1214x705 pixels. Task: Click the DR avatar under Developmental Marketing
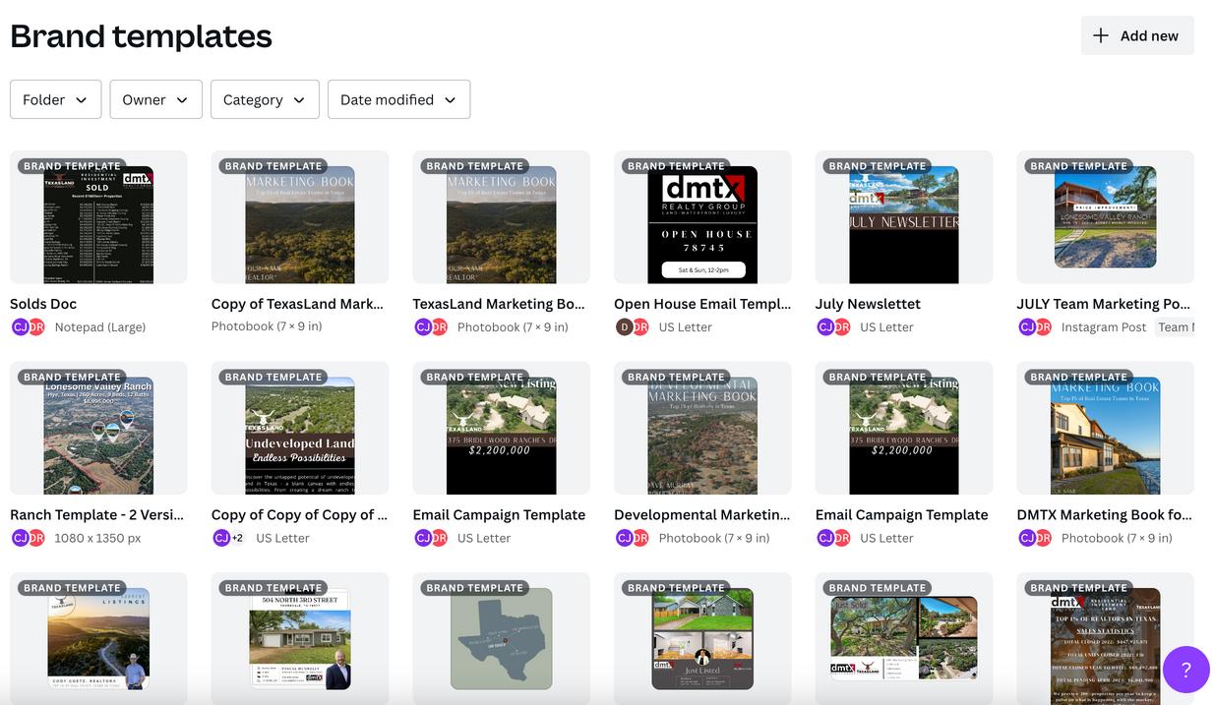641,538
